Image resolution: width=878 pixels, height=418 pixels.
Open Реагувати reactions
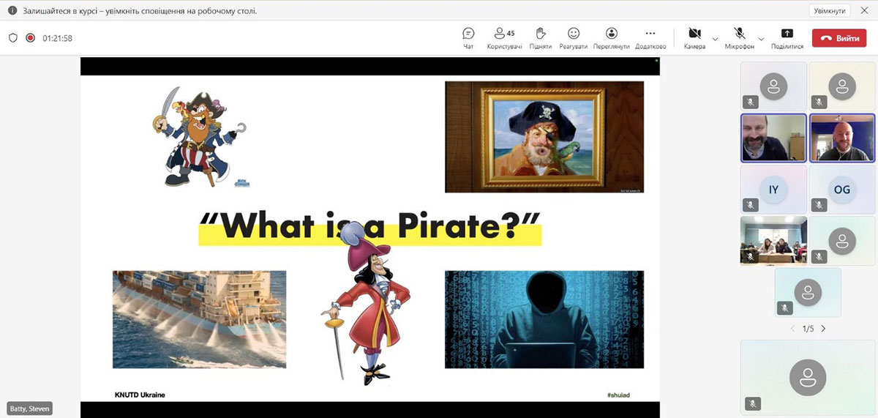pyautogui.click(x=574, y=38)
